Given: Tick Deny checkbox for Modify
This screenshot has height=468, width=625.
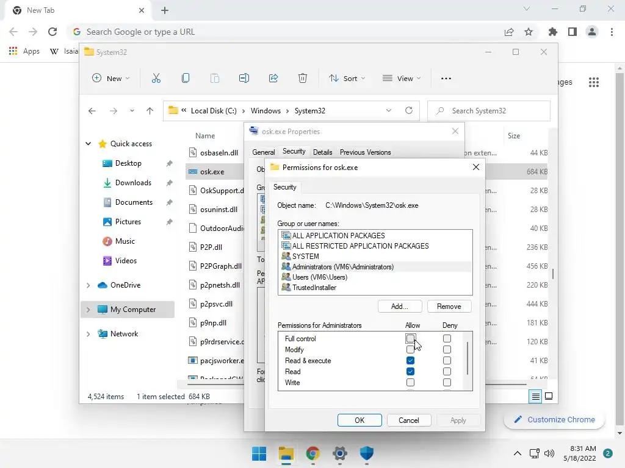Looking at the screenshot, I should pos(447,349).
